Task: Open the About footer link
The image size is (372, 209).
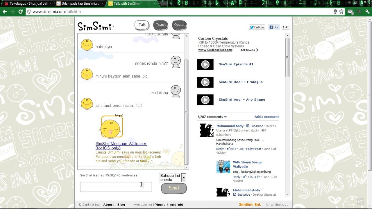Action: click(x=109, y=205)
